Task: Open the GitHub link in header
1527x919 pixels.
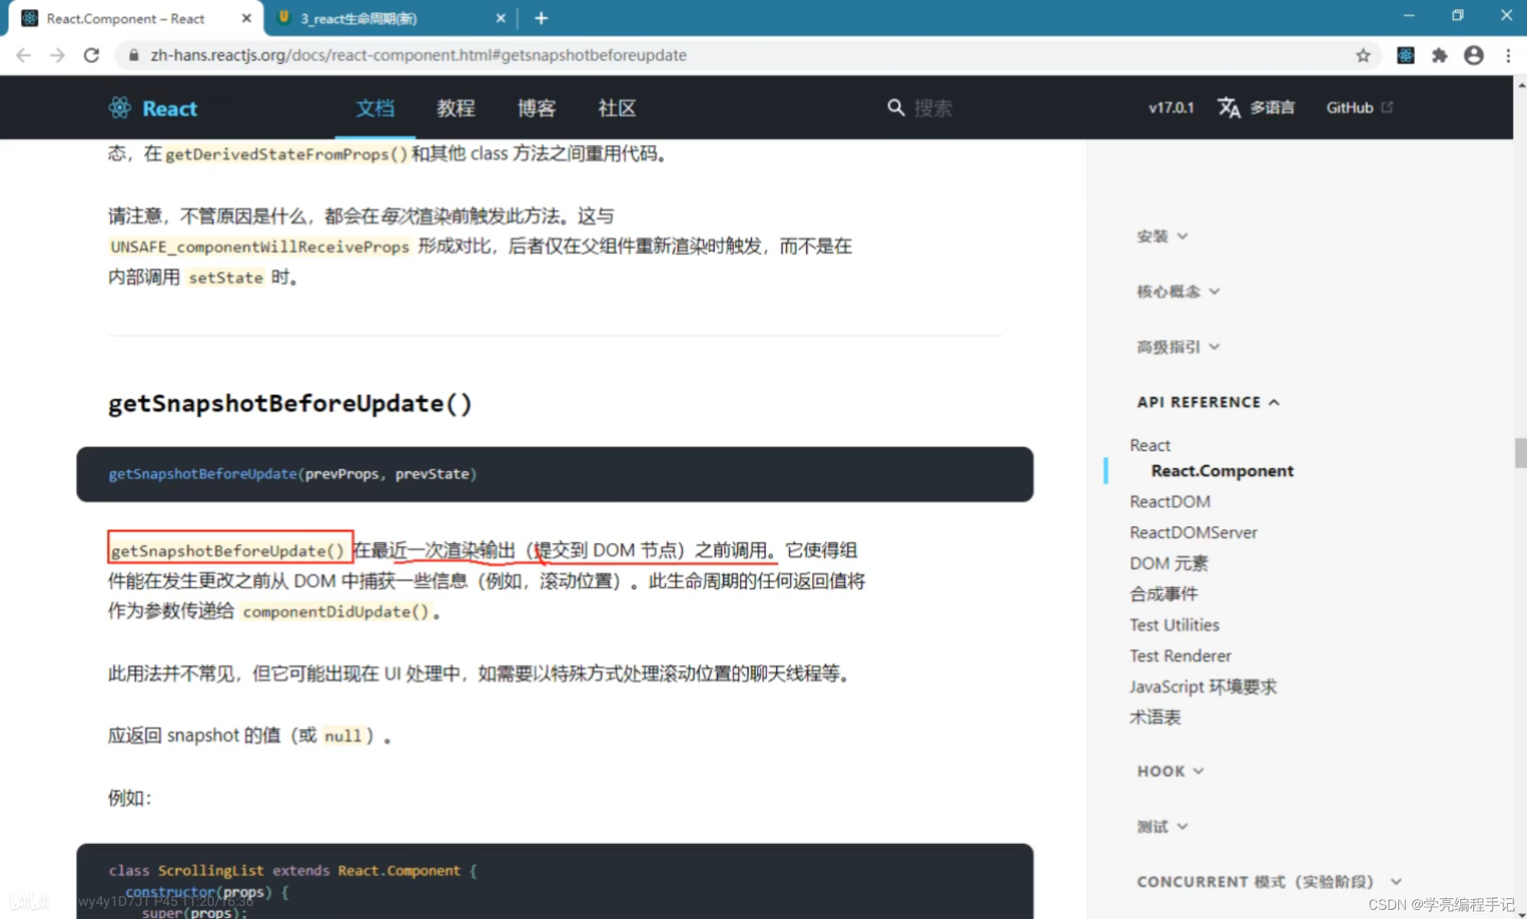Action: click(1349, 108)
